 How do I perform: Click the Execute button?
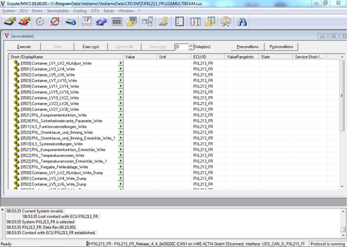pyautogui.click(x=24, y=47)
